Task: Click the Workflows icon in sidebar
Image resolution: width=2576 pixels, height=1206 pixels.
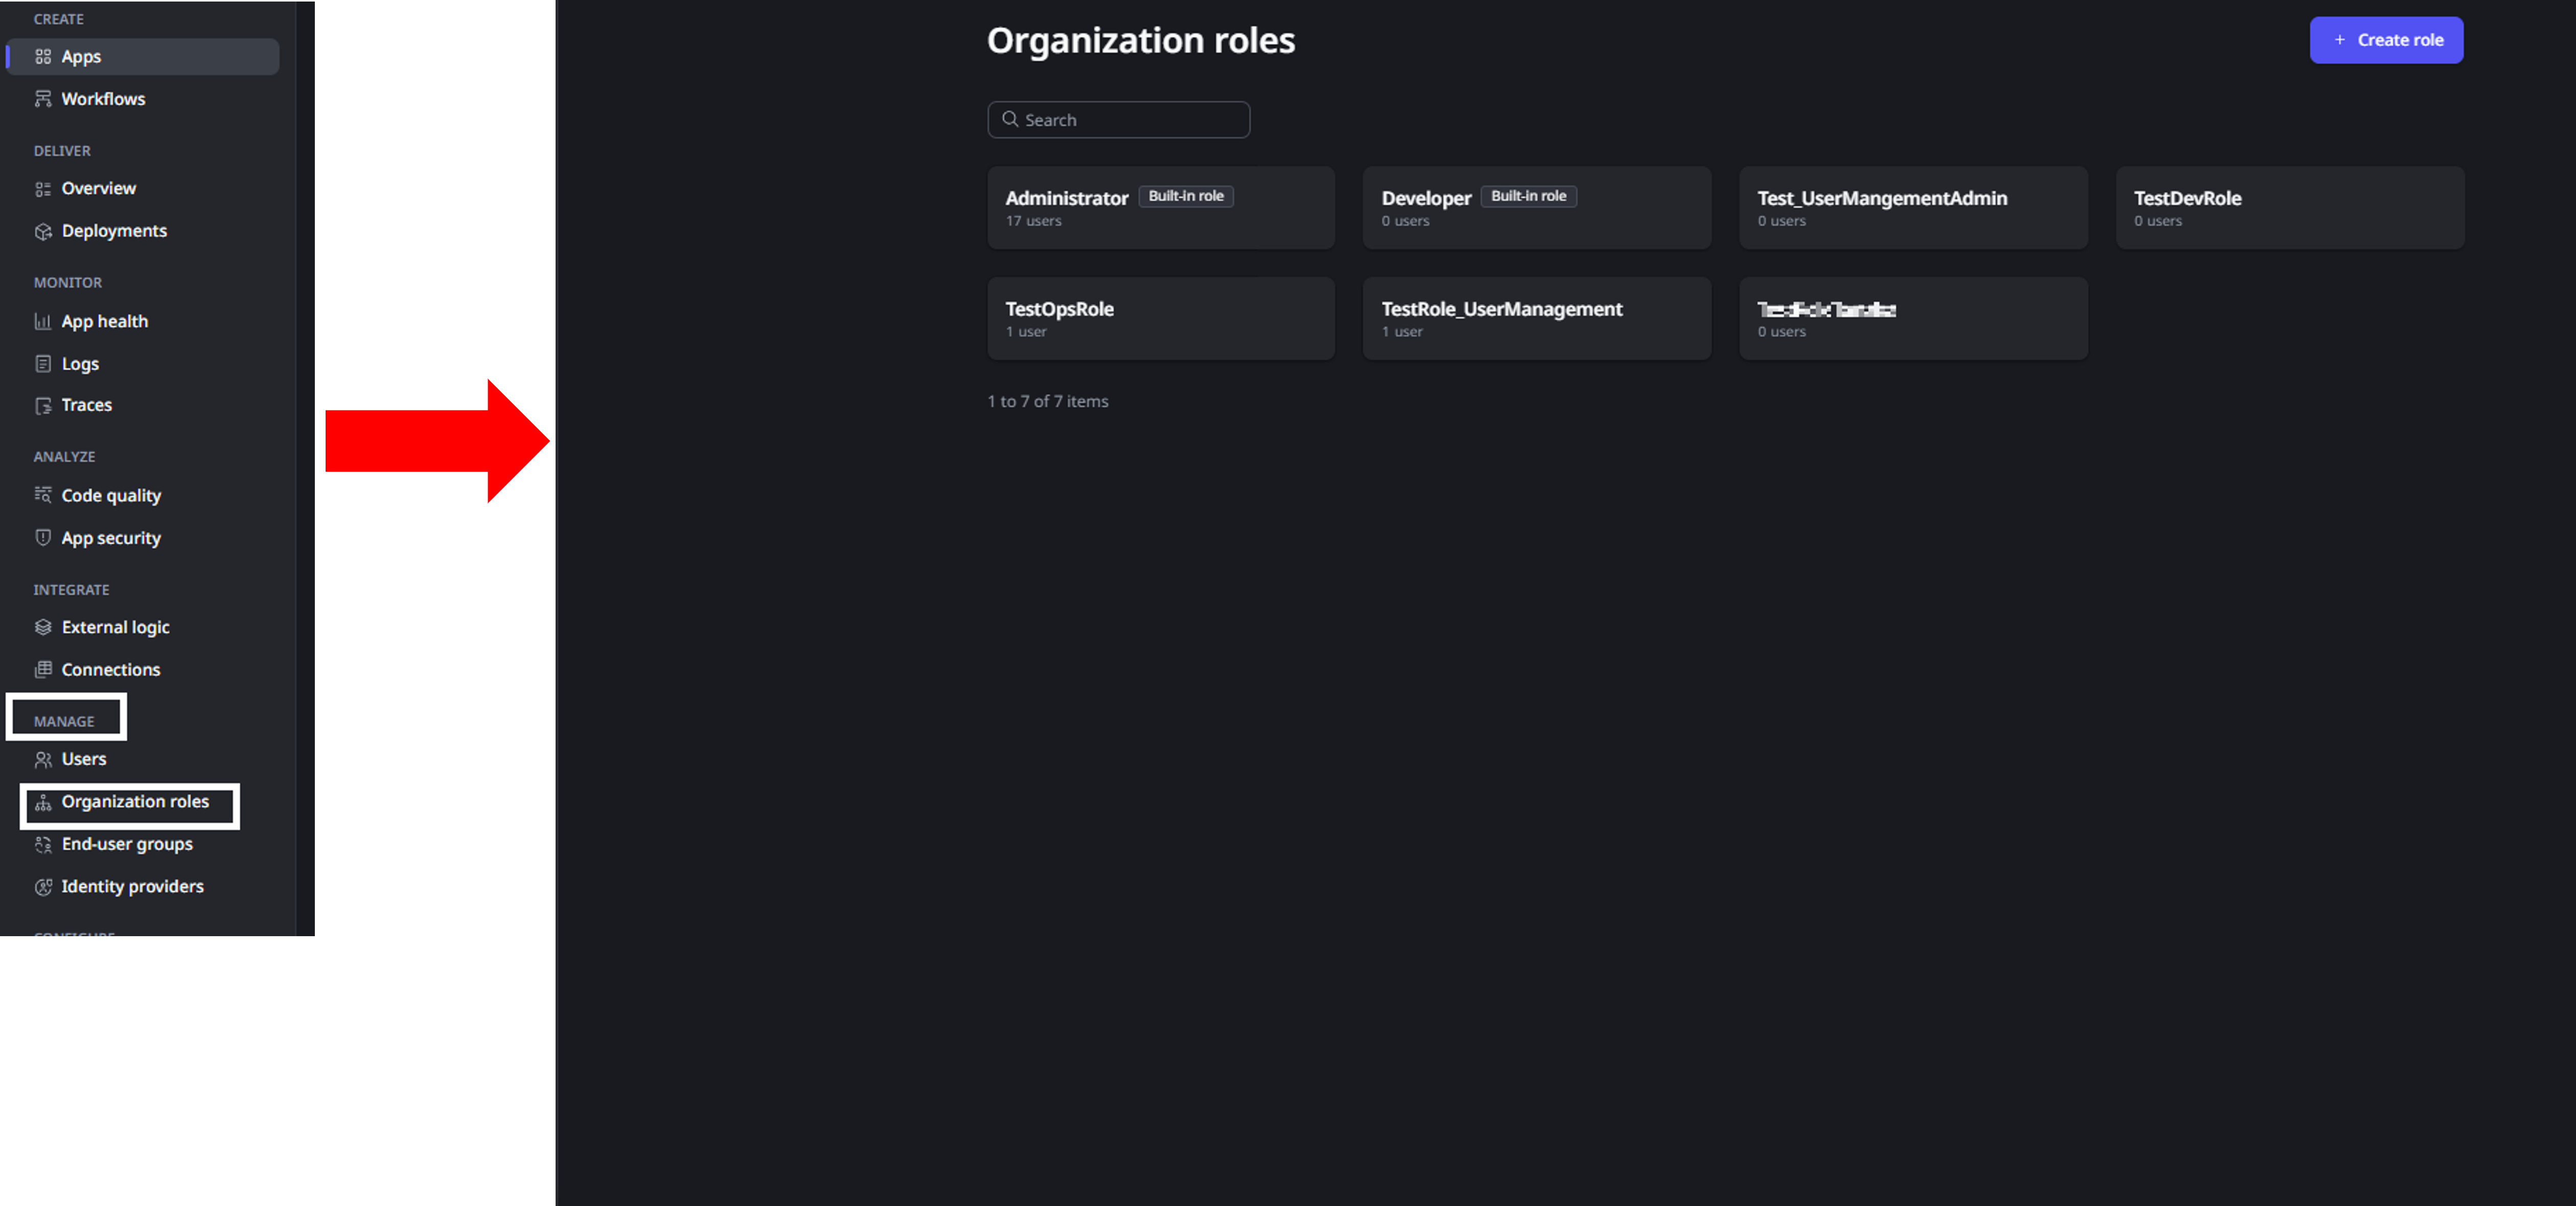Action: [x=43, y=99]
